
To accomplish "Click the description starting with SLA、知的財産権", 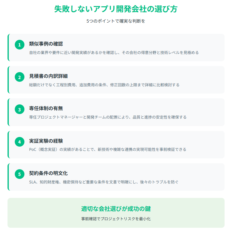I will (x=104, y=182).
